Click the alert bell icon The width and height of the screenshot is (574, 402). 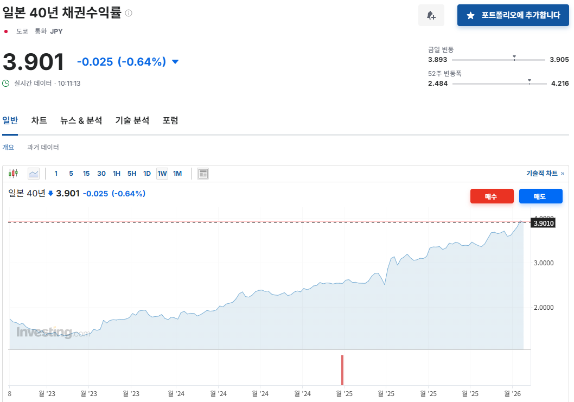tap(431, 15)
